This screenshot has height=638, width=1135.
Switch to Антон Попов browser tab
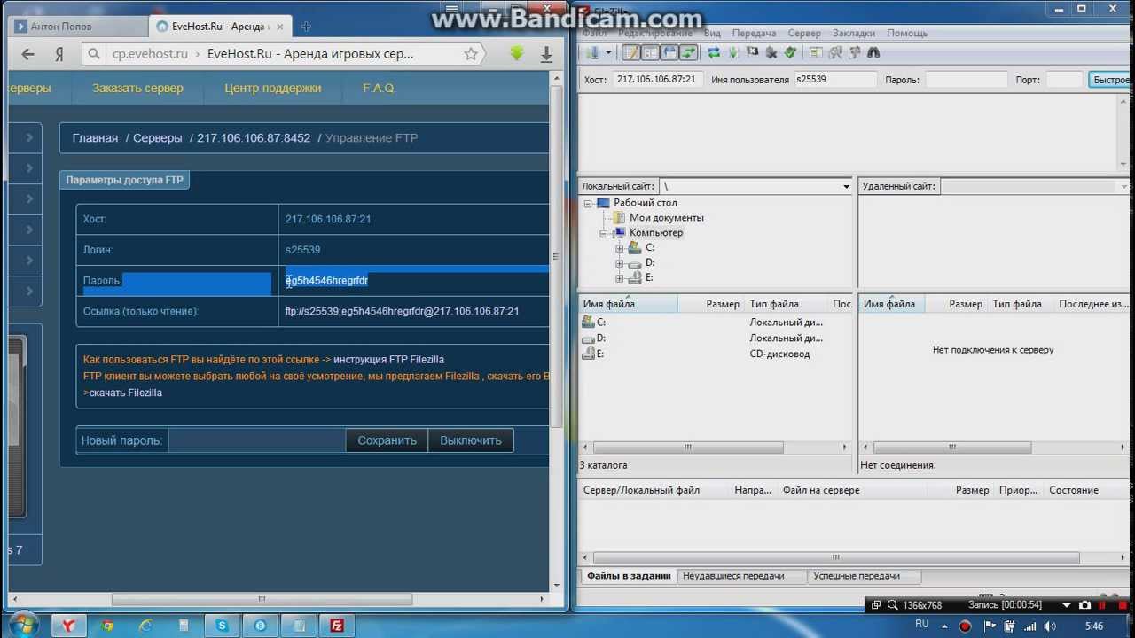point(77,27)
